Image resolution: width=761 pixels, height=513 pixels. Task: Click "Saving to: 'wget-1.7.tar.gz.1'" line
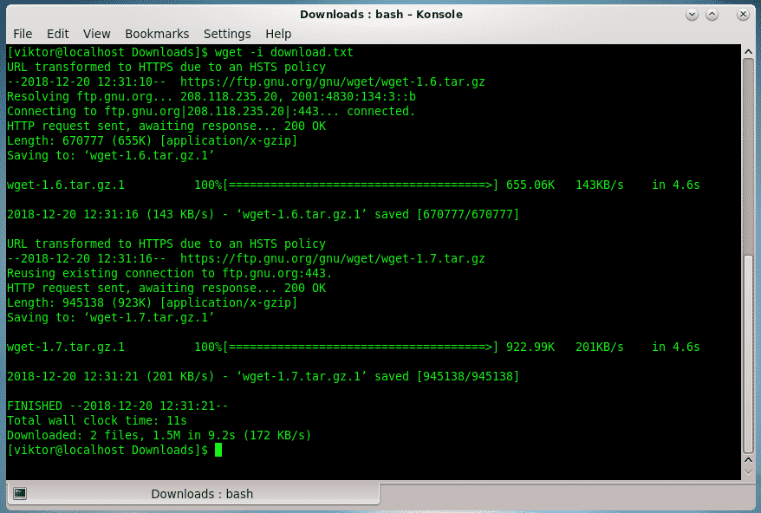coord(111,317)
